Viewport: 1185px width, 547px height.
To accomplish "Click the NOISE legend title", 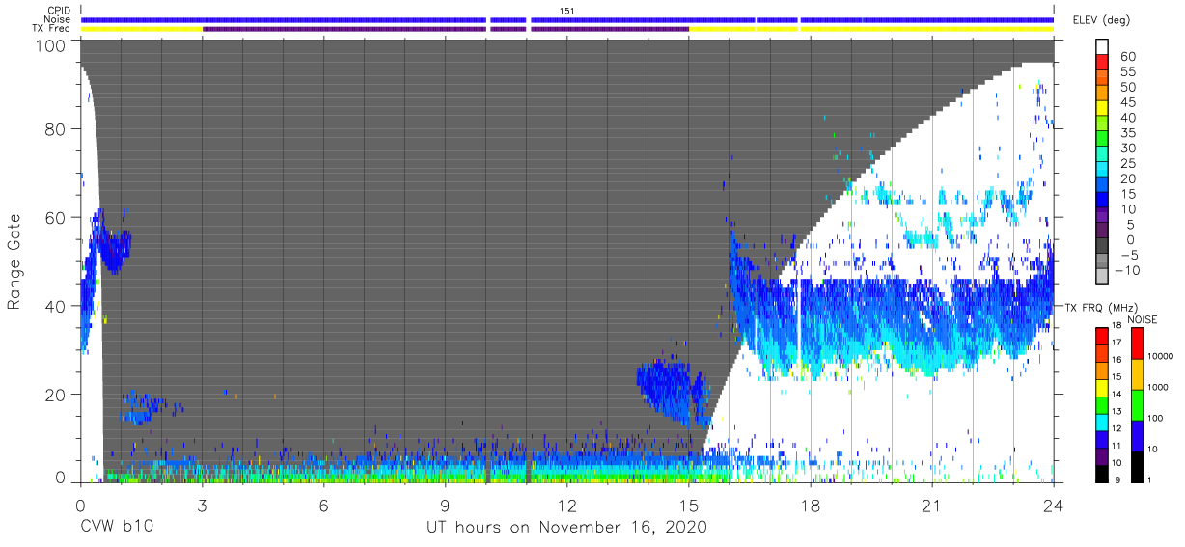I will (x=1142, y=319).
